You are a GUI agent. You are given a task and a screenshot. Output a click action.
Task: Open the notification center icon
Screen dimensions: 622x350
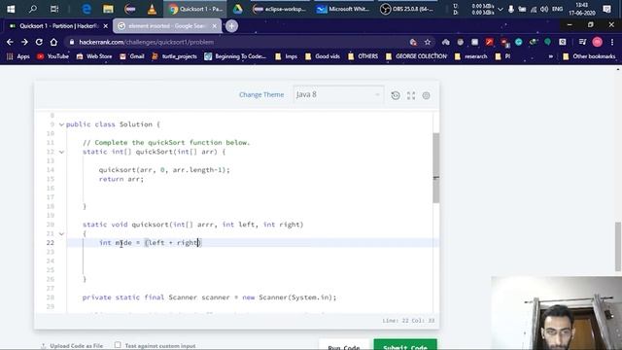click(x=606, y=9)
